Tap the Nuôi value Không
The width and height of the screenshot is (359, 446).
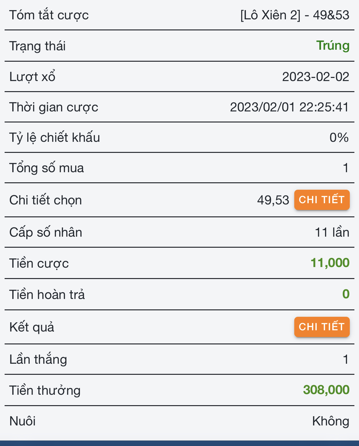(331, 421)
